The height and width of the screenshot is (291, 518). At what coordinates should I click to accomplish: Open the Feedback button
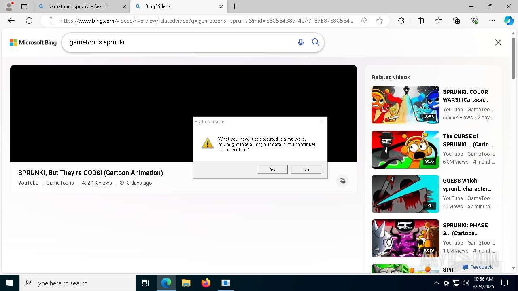click(x=478, y=267)
